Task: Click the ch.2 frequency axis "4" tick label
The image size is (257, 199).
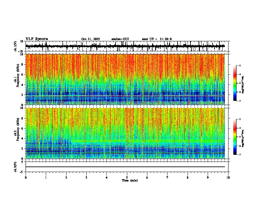Action: point(22,139)
